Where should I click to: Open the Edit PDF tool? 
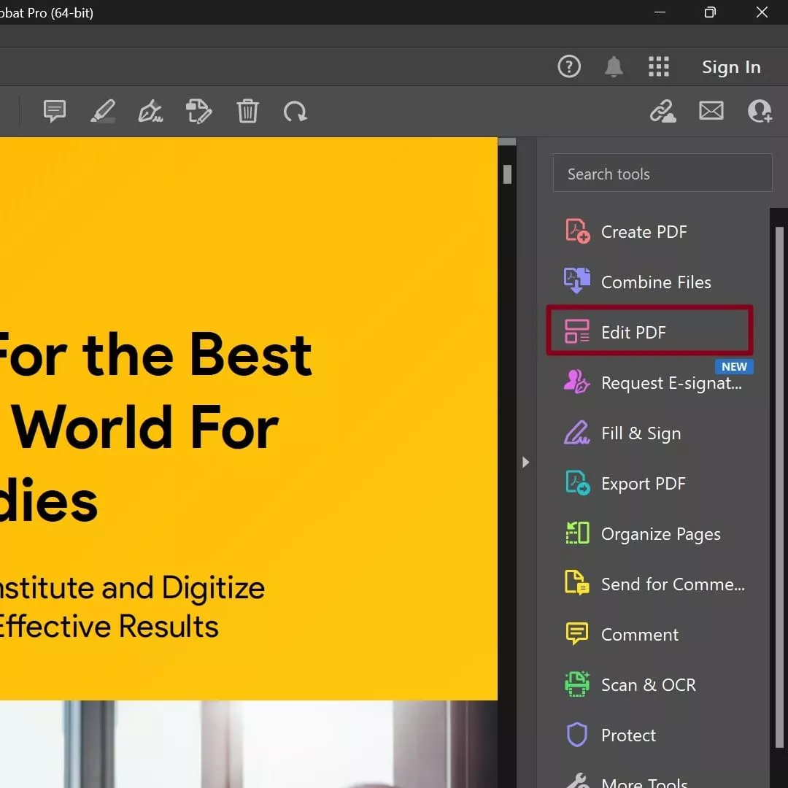650,331
